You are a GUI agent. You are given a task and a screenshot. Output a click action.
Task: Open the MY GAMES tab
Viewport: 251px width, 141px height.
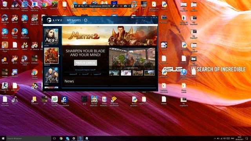coord(74,20)
